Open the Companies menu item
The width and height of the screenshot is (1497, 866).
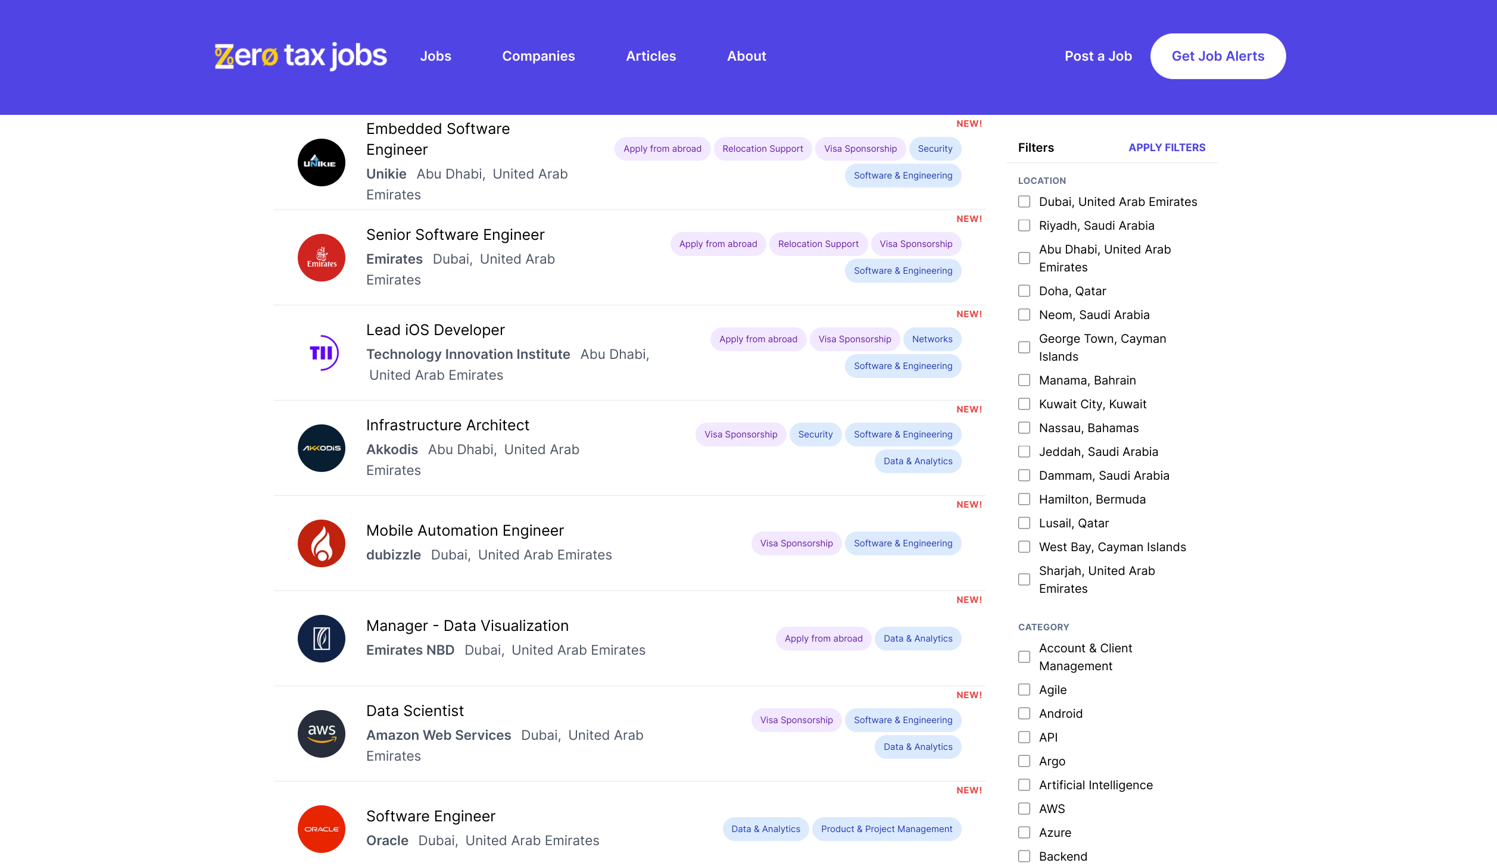[x=538, y=56]
